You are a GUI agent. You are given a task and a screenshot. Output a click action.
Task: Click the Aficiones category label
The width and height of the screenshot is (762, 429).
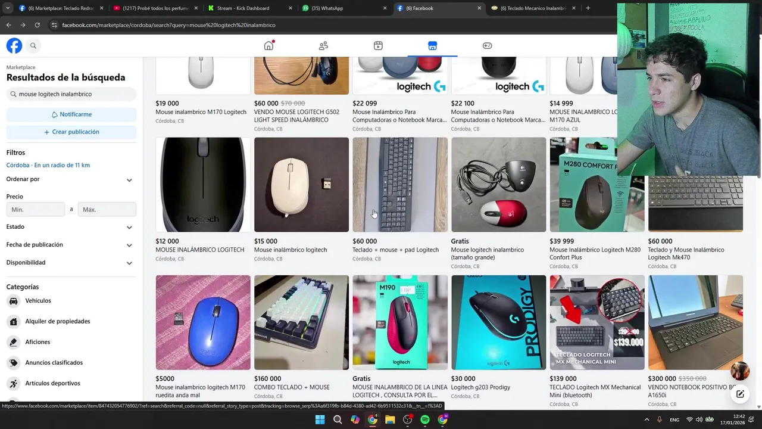coord(38,342)
